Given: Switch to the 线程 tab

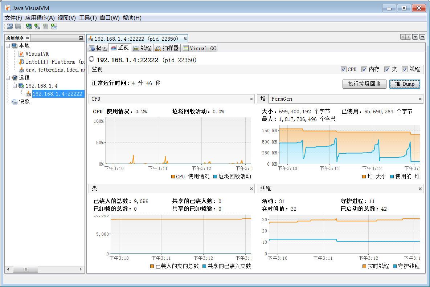Looking at the screenshot, I should click(x=142, y=48).
